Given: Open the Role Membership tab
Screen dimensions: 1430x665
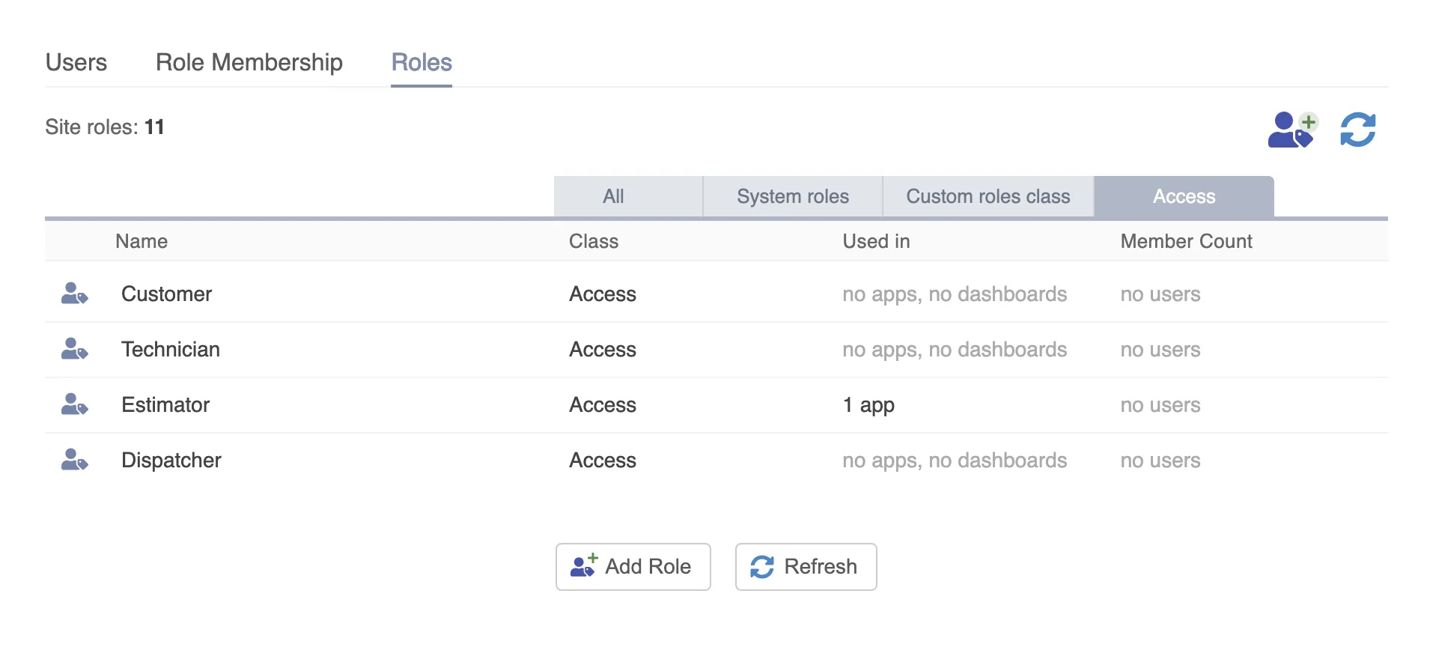Looking at the screenshot, I should 249,62.
